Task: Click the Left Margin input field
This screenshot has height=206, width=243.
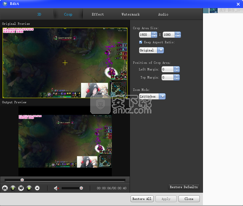Action: pyautogui.click(x=167, y=69)
